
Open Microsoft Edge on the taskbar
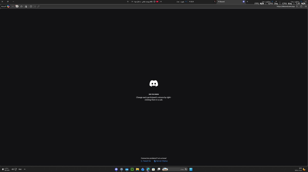[x=148, y=169]
